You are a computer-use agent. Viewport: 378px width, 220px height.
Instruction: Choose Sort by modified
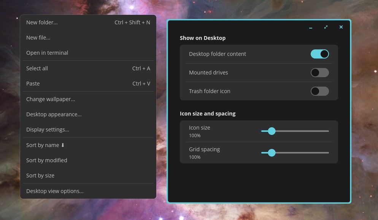pos(88,160)
